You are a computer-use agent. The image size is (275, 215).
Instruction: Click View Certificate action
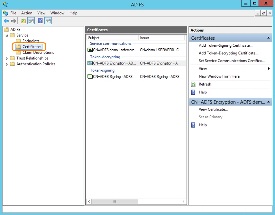tap(213, 109)
